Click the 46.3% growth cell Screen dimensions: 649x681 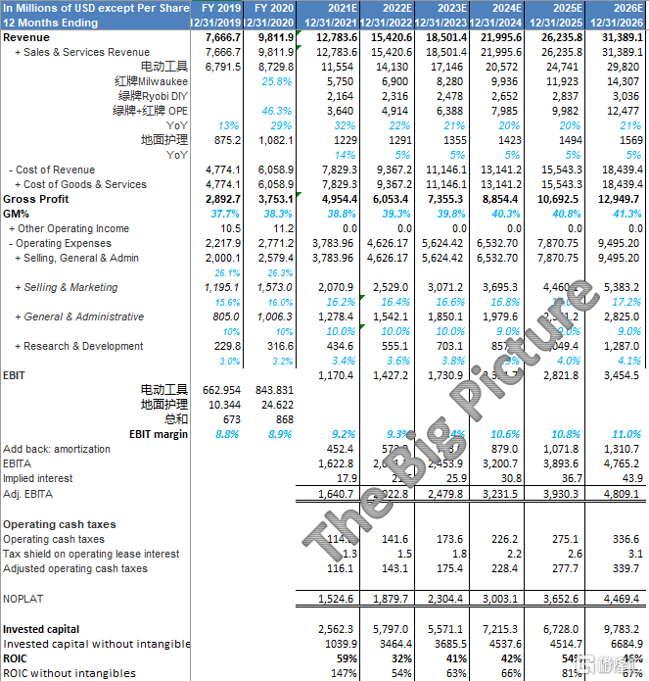click(277, 111)
